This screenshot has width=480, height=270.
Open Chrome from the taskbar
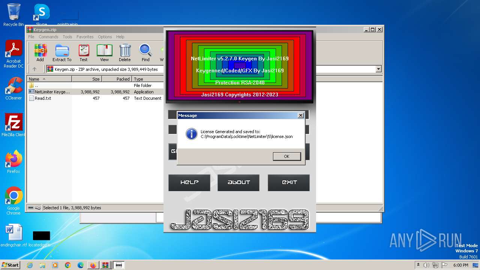pos(68,265)
